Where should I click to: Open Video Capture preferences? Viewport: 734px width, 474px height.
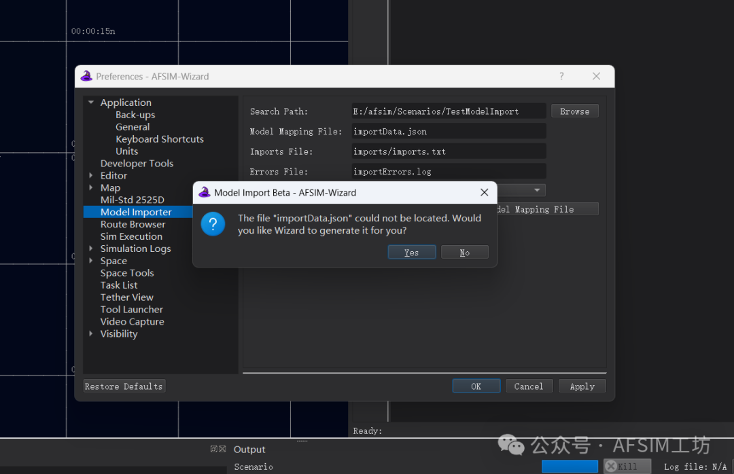pyautogui.click(x=132, y=321)
